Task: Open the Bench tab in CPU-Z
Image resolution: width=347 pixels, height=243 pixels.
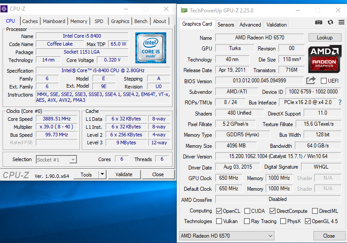Action: [141, 21]
